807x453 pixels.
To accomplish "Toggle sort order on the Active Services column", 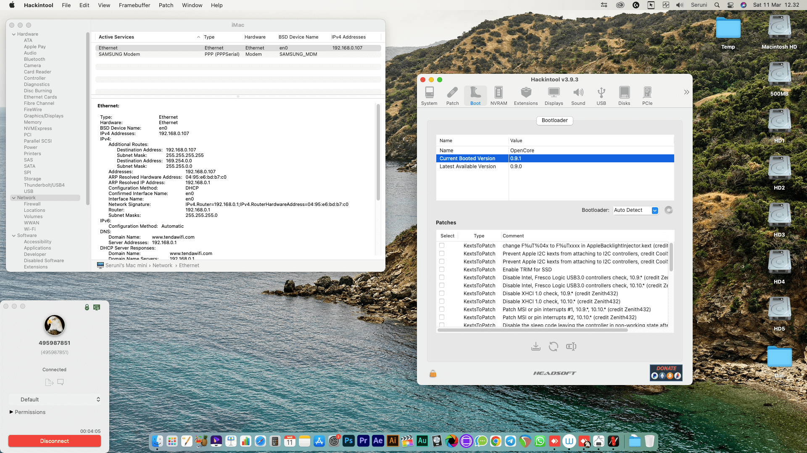I will (x=149, y=37).
